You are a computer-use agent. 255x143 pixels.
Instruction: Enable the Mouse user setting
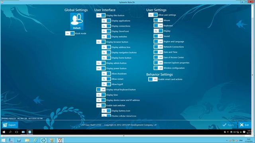click(158, 20)
